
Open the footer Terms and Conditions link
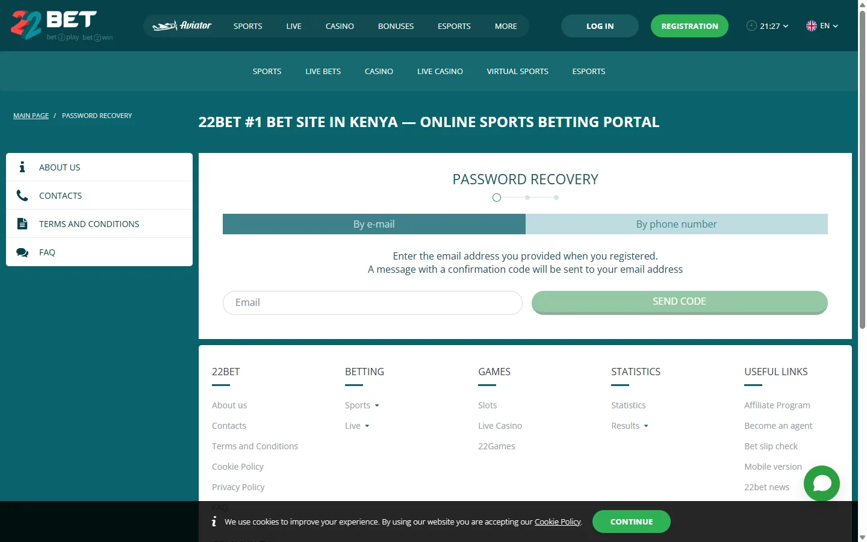(x=255, y=446)
